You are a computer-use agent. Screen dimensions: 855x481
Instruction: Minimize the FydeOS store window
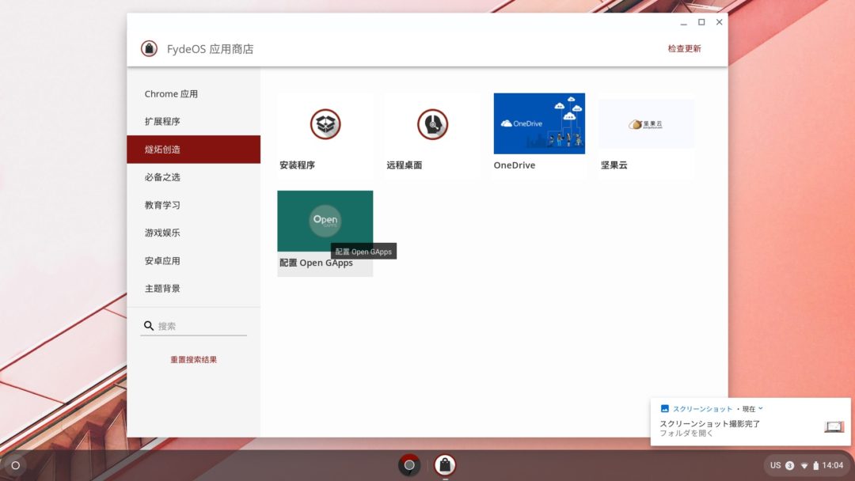[684, 22]
